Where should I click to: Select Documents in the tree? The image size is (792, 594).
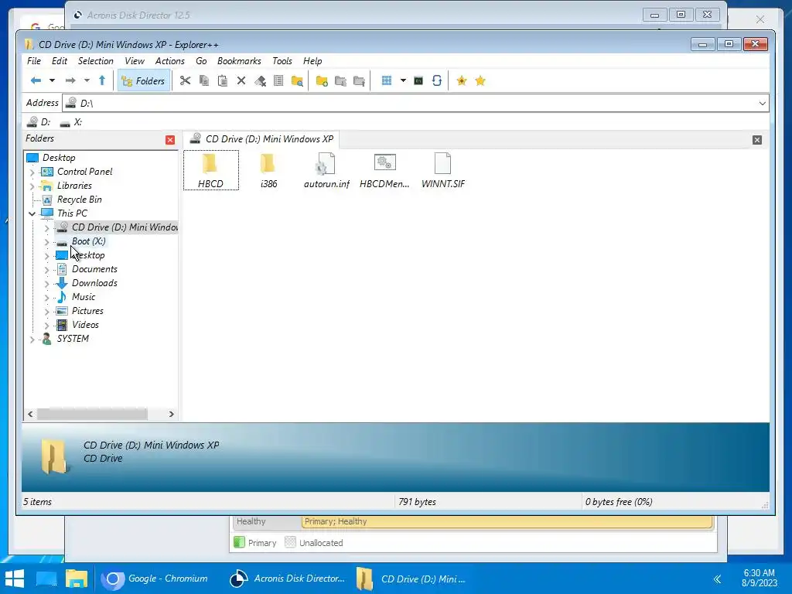[x=94, y=269]
